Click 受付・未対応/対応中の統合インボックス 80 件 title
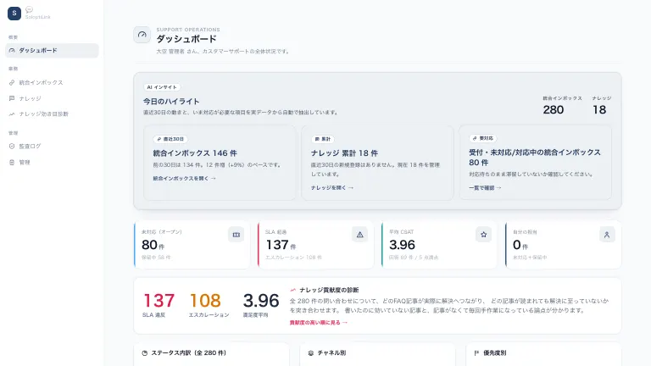 pos(535,158)
